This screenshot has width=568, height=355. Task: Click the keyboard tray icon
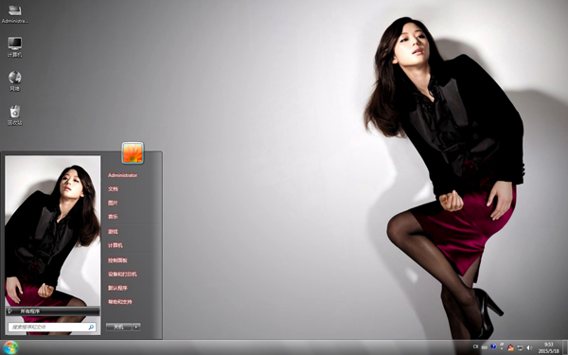pos(485,347)
